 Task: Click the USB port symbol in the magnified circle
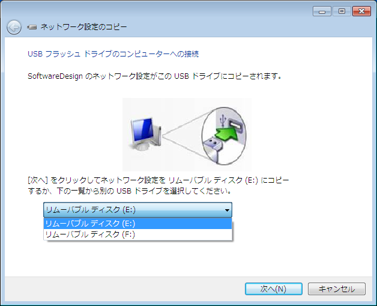223,120
